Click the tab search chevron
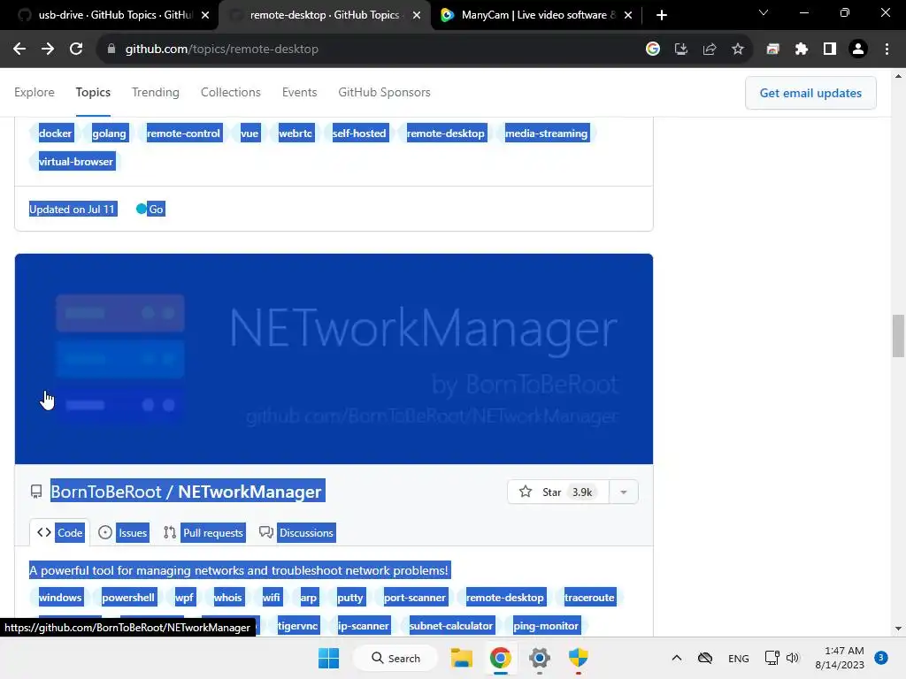 (764, 12)
